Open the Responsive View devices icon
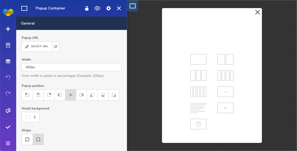The width and height of the screenshot is (297, 151). tap(8, 111)
